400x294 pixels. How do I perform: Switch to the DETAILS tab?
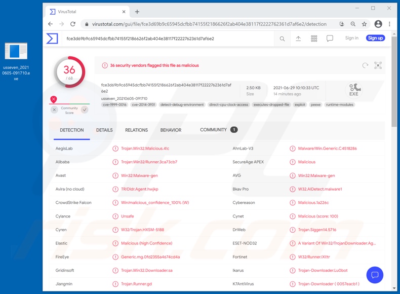click(104, 130)
